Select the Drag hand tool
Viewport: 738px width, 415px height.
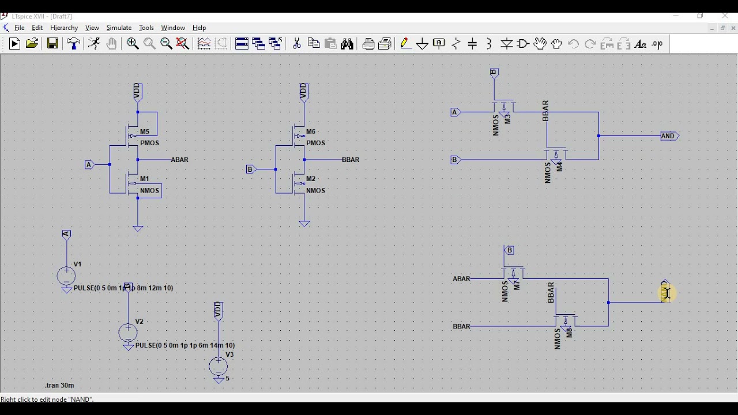[557, 44]
